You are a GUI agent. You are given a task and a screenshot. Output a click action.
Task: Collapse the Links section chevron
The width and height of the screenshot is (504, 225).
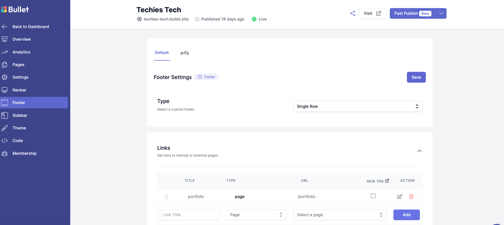pyautogui.click(x=420, y=151)
